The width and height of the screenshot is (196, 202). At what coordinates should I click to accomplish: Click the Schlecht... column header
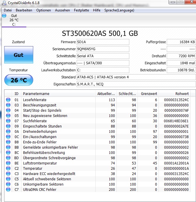click(127, 94)
